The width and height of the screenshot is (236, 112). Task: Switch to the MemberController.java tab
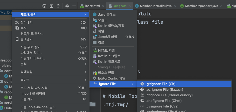(156, 6)
